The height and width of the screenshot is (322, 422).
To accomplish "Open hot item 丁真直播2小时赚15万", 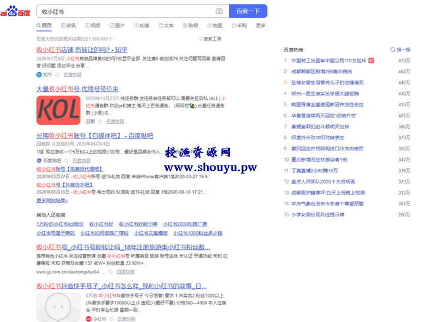I will [x=315, y=171].
